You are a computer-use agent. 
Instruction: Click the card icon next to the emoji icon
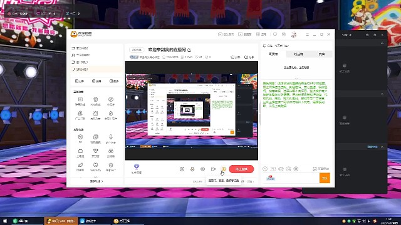point(273,169)
